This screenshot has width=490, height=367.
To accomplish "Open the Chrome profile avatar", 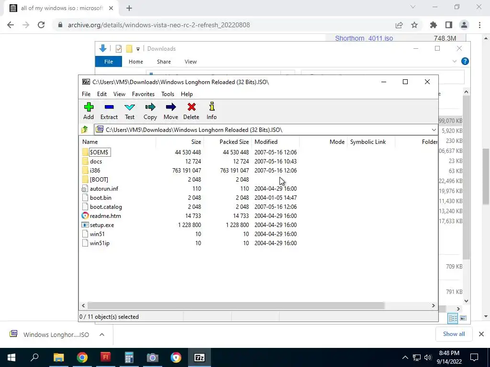I will pyautogui.click(x=464, y=25).
